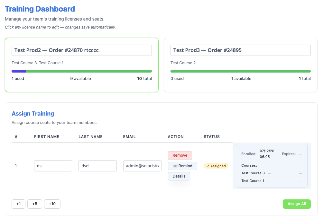Edit the Test Prod3 license name field

coord(240,50)
